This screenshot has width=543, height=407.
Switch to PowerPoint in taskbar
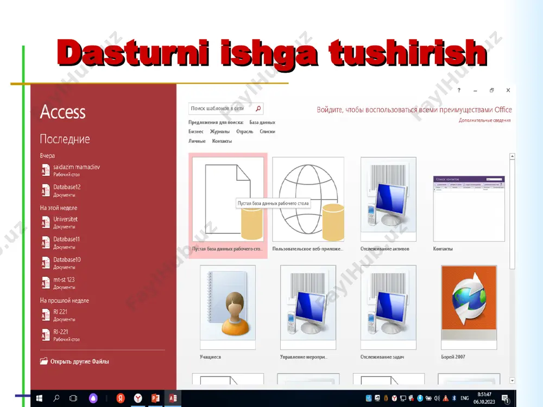pyautogui.click(x=155, y=398)
